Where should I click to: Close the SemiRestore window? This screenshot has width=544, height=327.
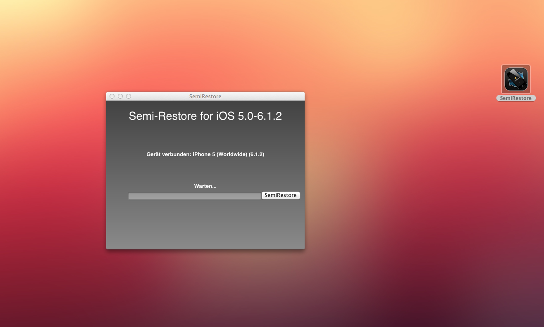[112, 96]
